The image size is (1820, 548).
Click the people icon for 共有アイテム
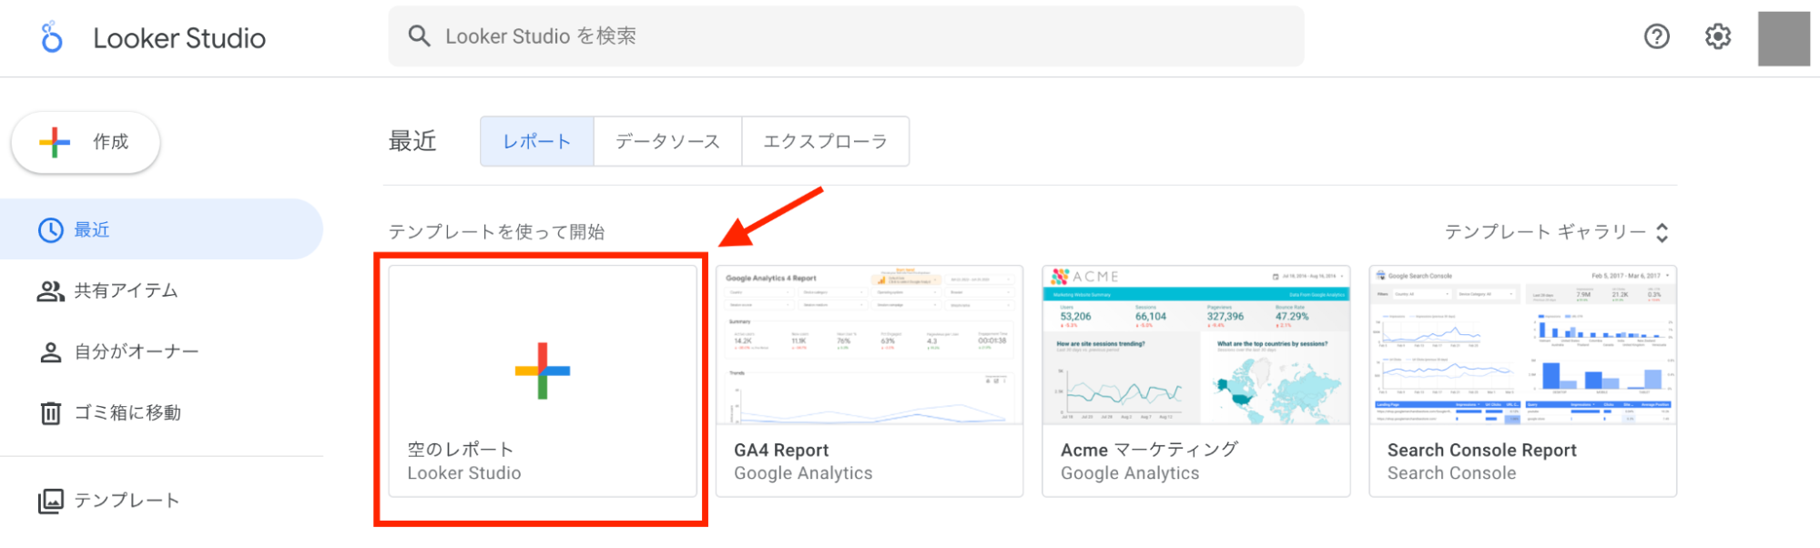click(x=50, y=291)
